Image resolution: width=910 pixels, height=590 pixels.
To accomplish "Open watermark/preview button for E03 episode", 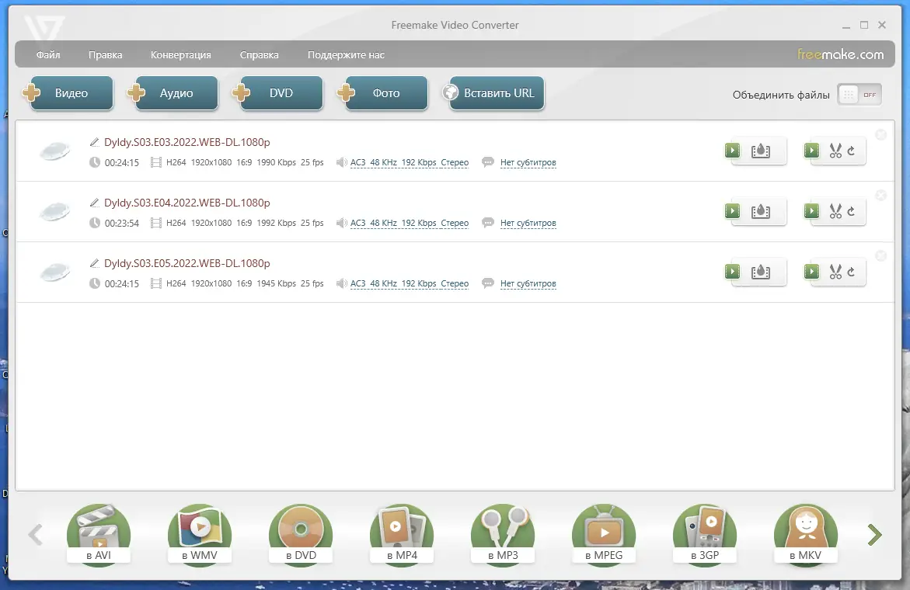I will (756, 151).
